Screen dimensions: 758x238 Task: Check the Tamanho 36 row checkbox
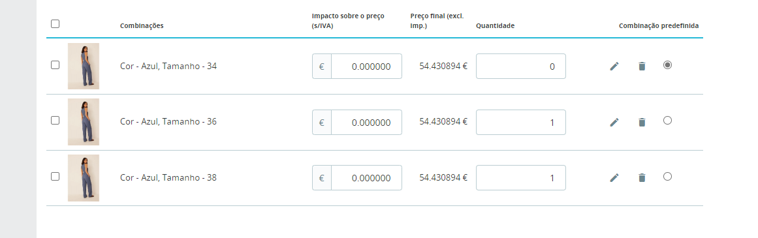[x=55, y=121]
